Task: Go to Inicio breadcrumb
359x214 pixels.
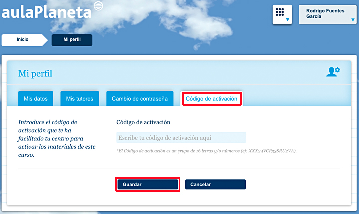Action: (23, 39)
